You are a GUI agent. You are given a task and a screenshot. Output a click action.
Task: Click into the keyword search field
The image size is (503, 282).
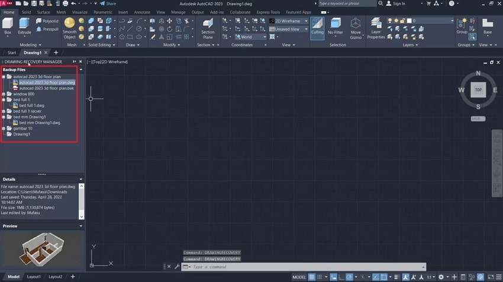[346, 4]
